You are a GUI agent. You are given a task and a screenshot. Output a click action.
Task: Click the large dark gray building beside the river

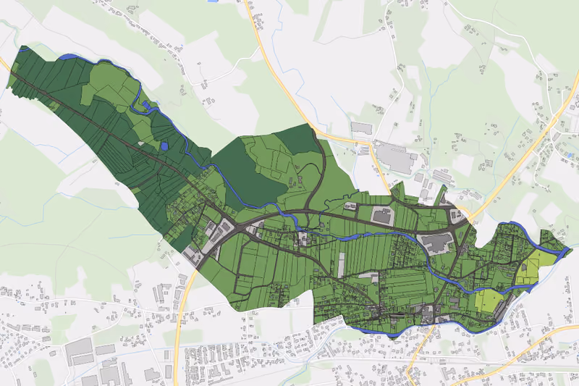[x=437, y=243]
